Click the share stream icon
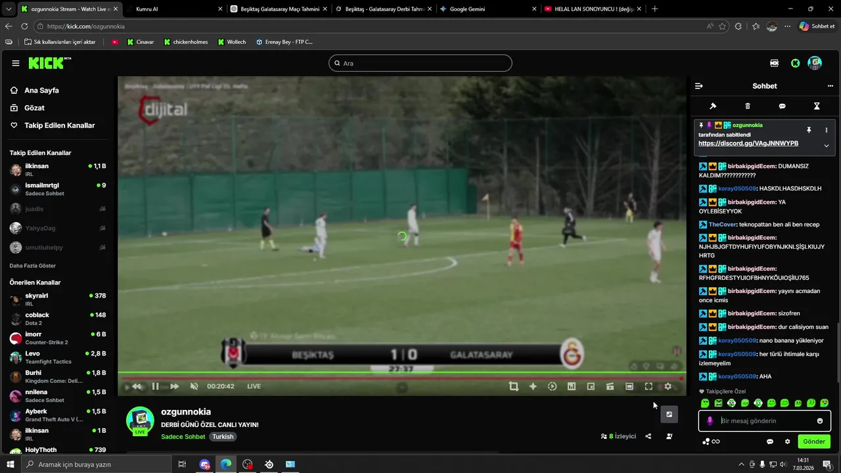The image size is (841, 473). click(648, 436)
